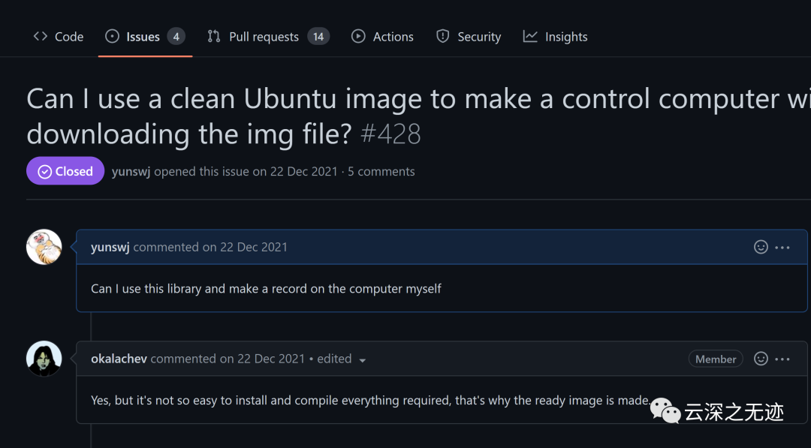
Task: Add emoji reaction to yunswj's comment
Action: 761,247
